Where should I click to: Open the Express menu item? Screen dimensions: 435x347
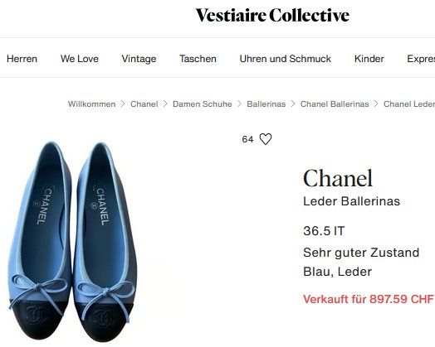pos(421,59)
